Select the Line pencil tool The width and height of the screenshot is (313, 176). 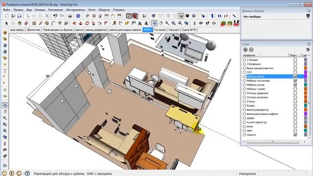coord(41,23)
